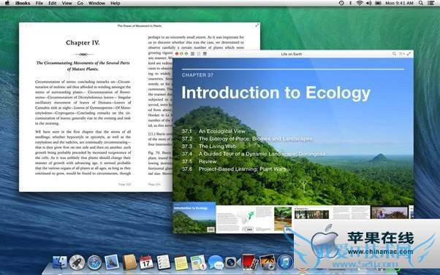Viewport: 440px width, 275px height.
Task: Open the Wi-Fi status menu
Action: tap(360, 3)
